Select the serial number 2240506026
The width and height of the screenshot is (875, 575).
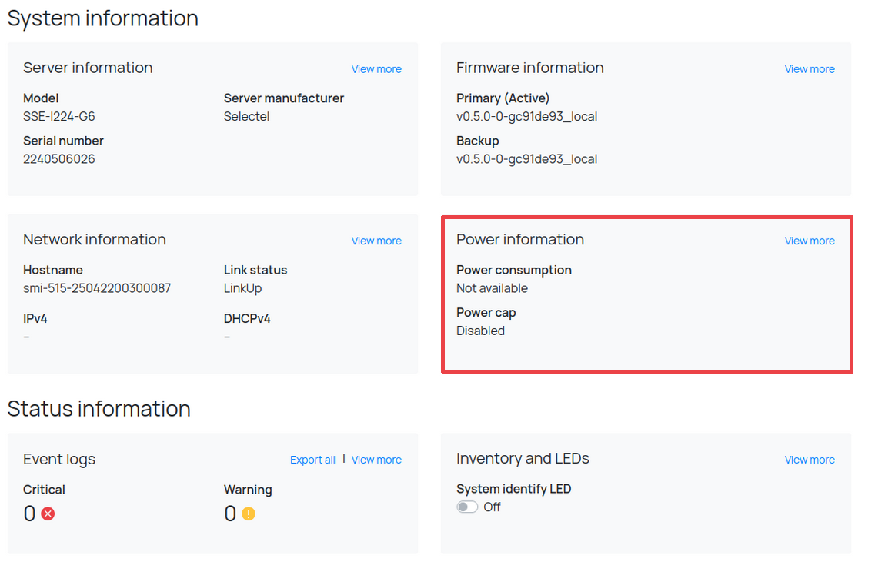click(x=59, y=159)
